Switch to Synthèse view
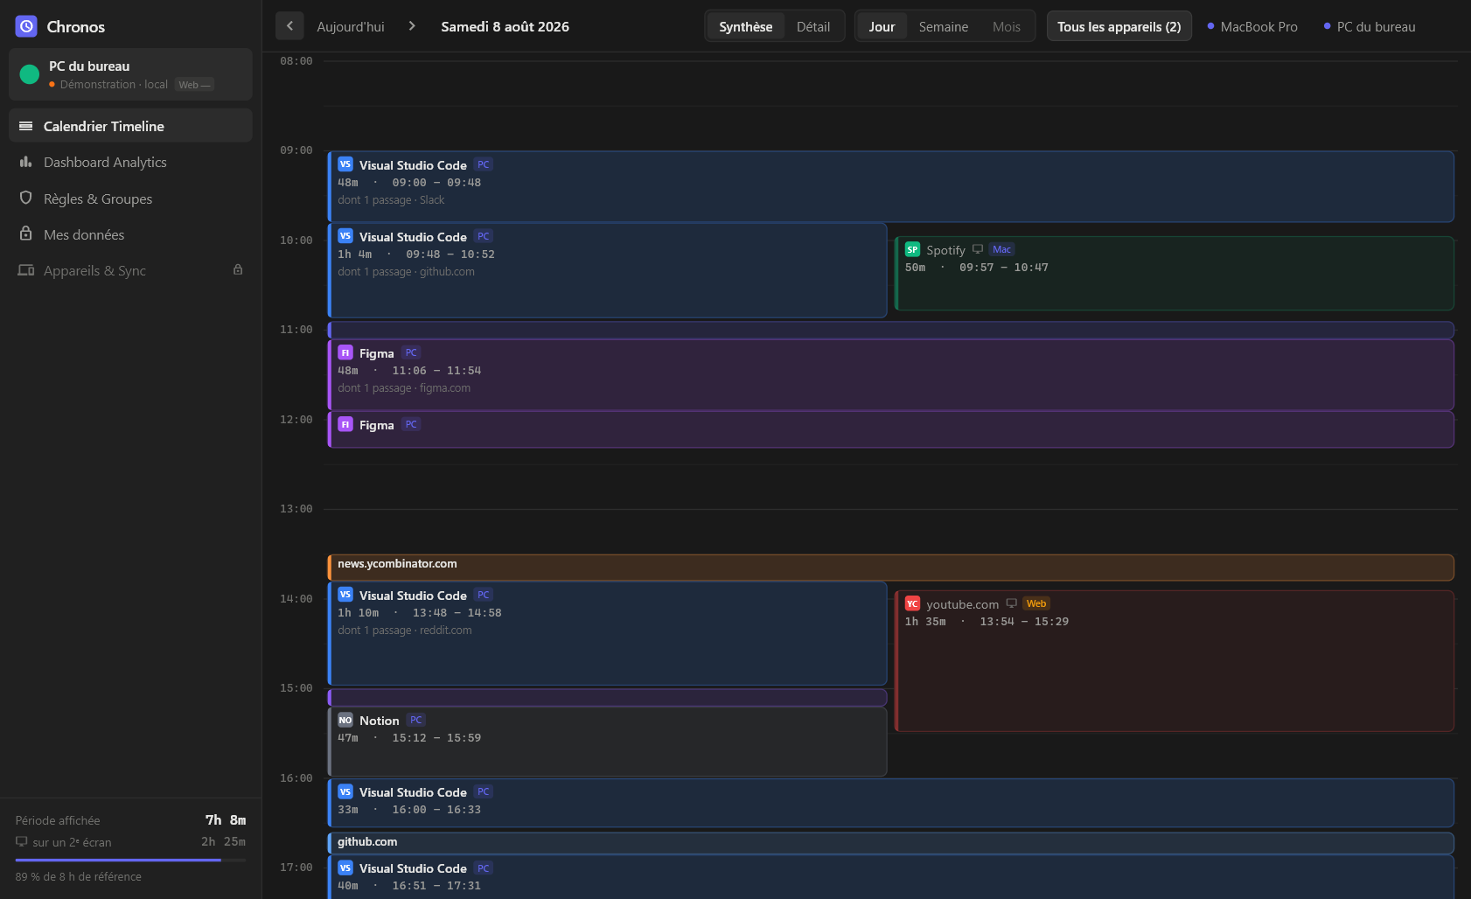 746,27
